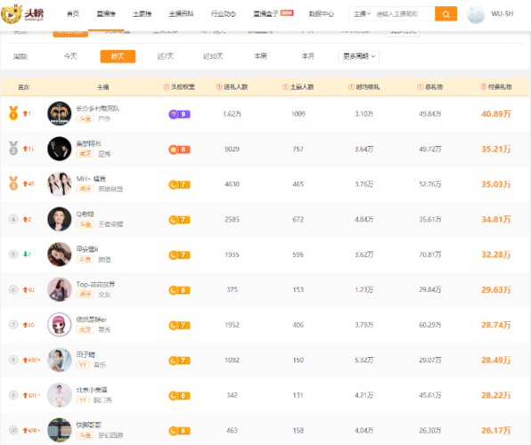Open streamer 长沙乡村敢死队 name link

coord(98,109)
